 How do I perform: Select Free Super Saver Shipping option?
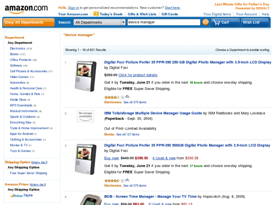click(29, 173)
